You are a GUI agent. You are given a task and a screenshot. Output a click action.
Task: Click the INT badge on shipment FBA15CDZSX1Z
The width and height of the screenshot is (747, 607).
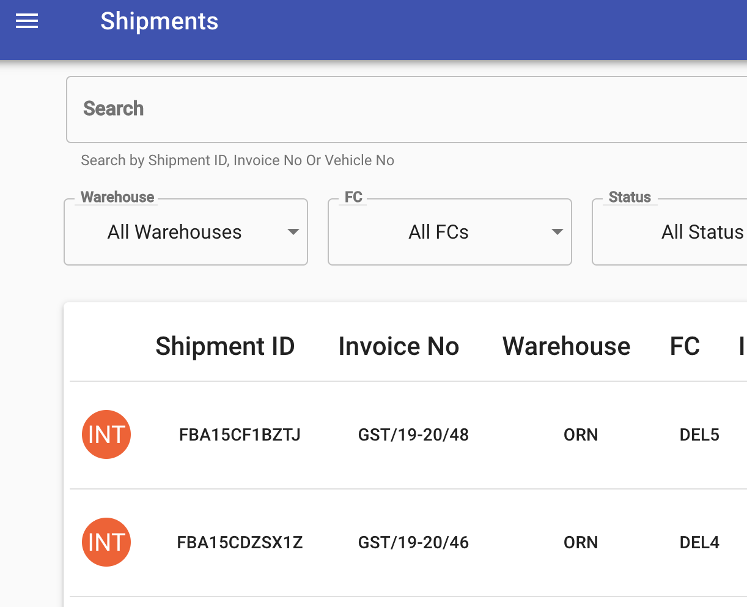pyautogui.click(x=106, y=542)
